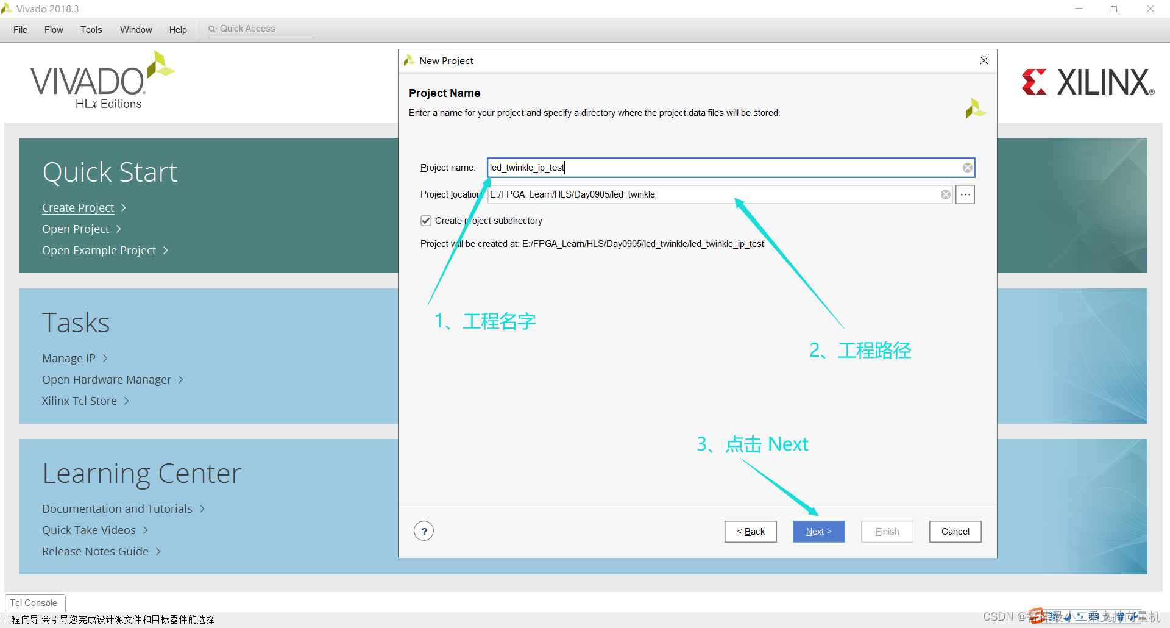Open the Manage IP link

pos(69,359)
